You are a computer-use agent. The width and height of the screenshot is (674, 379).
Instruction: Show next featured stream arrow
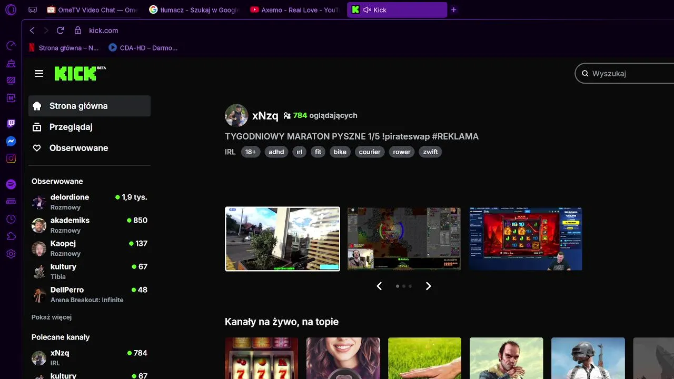tap(428, 286)
